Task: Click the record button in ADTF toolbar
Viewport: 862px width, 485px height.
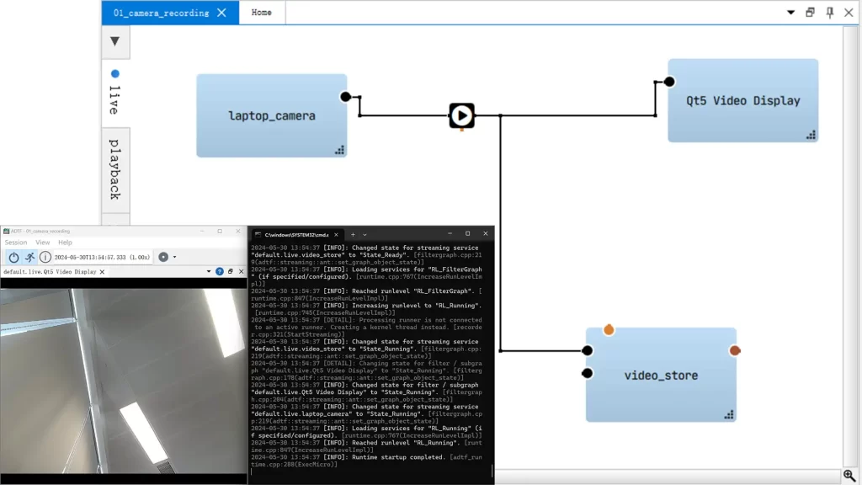Action: click(163, 257)
